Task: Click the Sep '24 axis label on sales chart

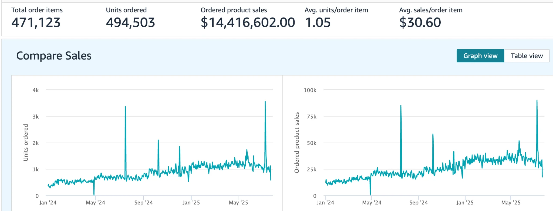Action: coord(418,203)
